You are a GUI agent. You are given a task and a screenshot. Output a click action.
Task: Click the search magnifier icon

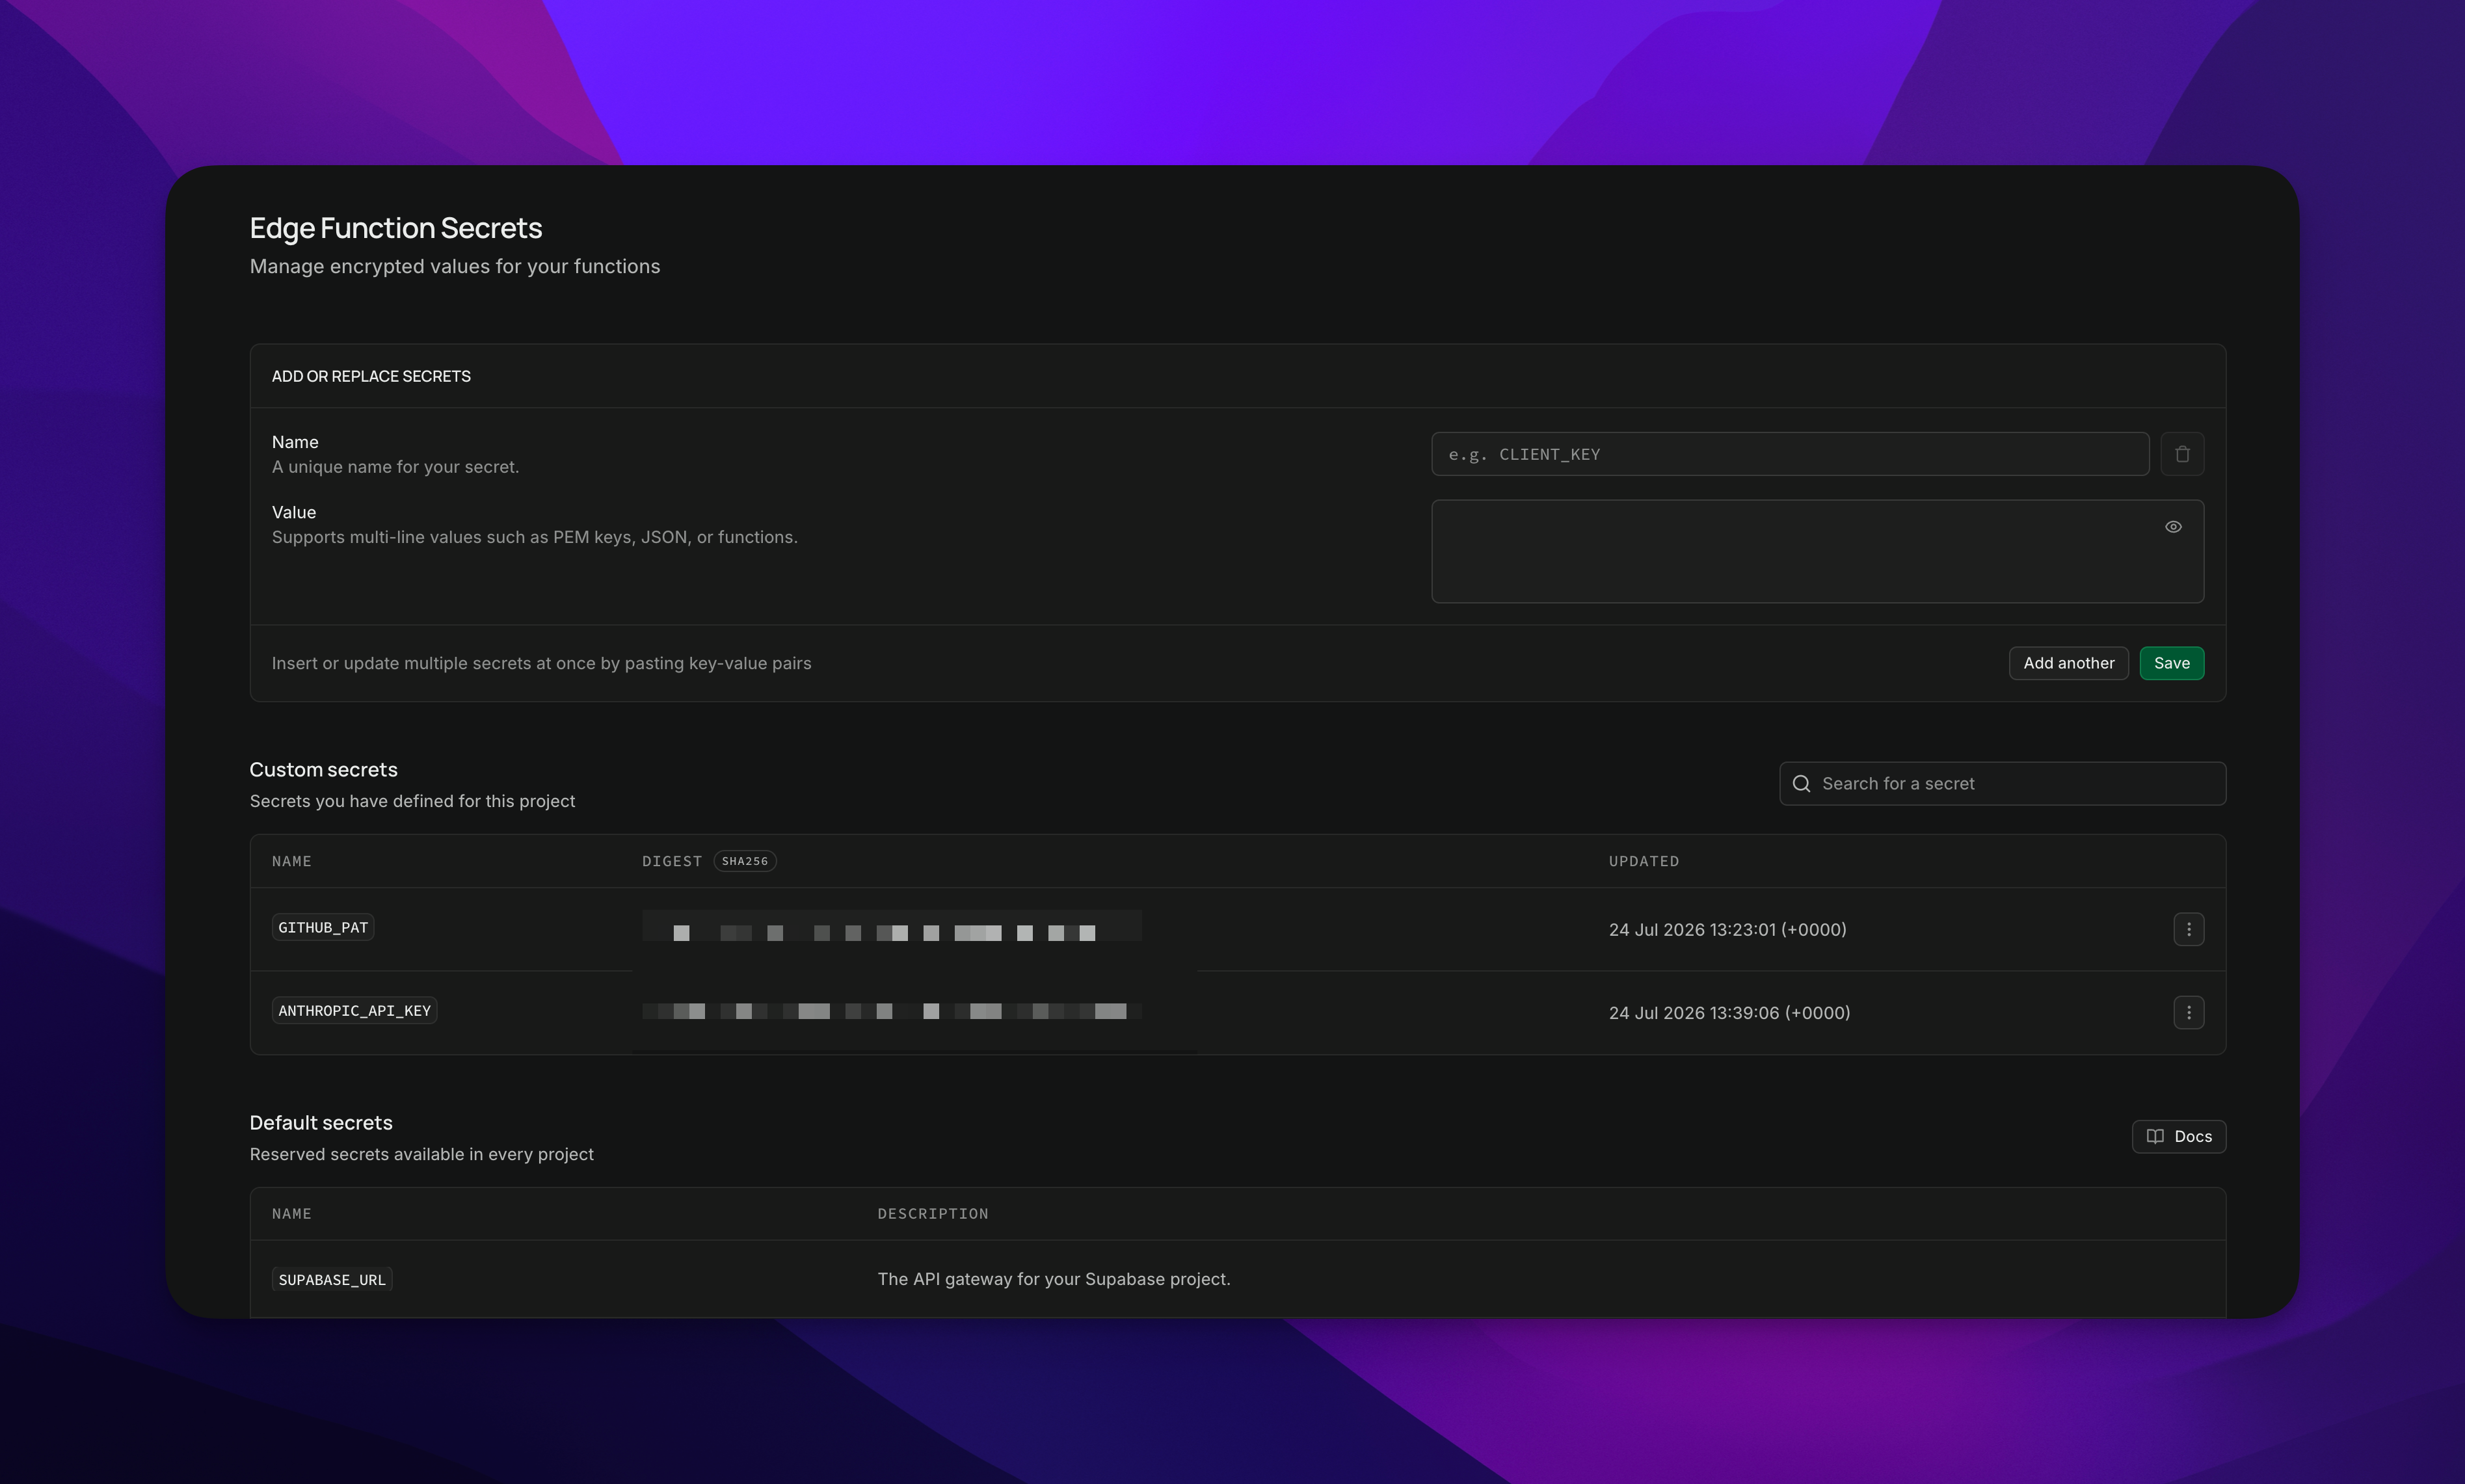1801,784
